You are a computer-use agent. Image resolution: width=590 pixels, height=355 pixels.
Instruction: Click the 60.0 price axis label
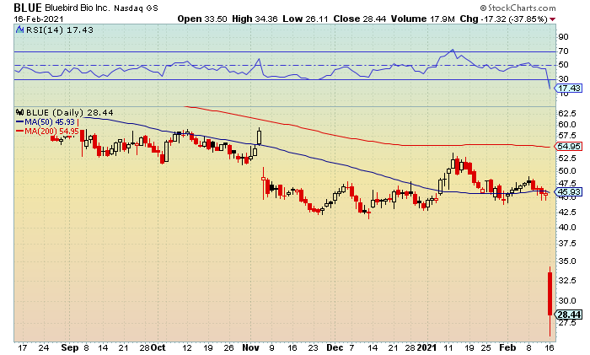point(567,124)
